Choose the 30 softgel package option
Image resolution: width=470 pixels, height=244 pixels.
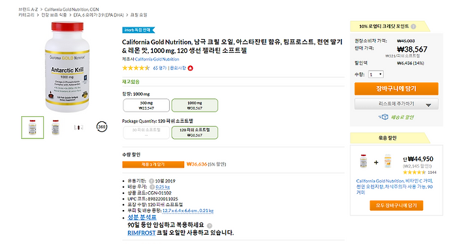point(146,132)
